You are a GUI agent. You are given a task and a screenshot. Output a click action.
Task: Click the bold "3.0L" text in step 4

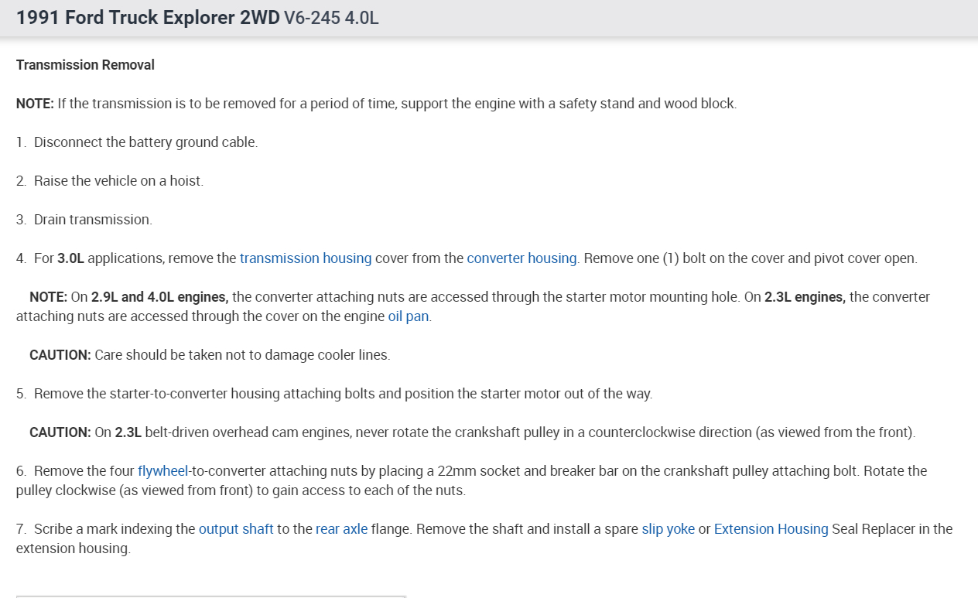click(x=70, y=258)
